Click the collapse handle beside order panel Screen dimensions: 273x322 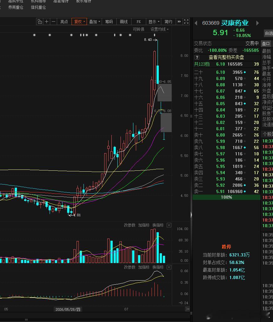pyautogui.click(x=191, y=215)
